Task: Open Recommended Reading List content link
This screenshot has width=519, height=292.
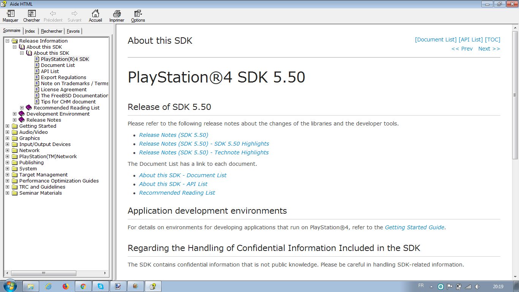Action: (177, 193)
